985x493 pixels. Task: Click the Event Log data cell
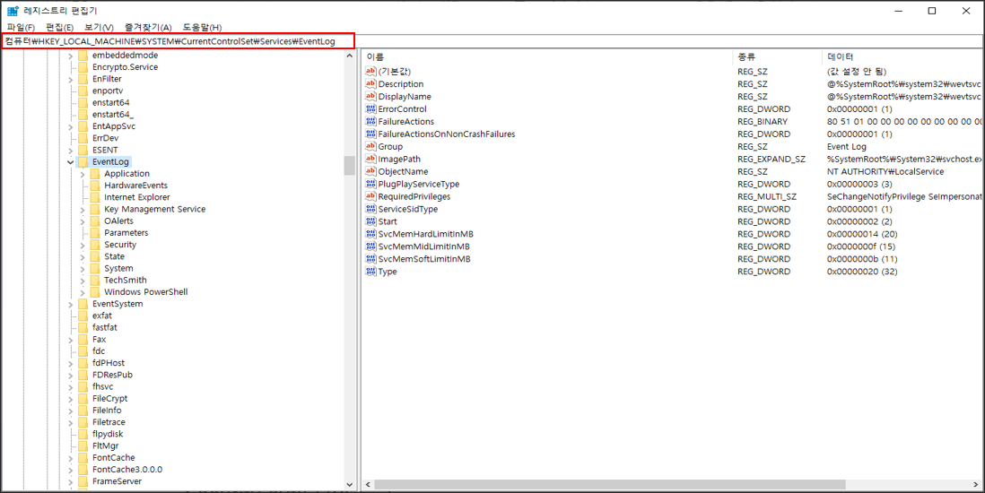847,146
